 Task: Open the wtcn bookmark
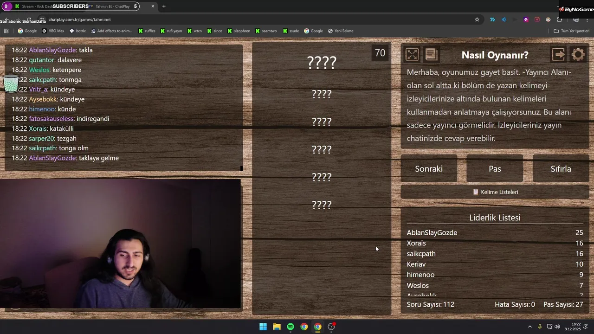[194, 31]
